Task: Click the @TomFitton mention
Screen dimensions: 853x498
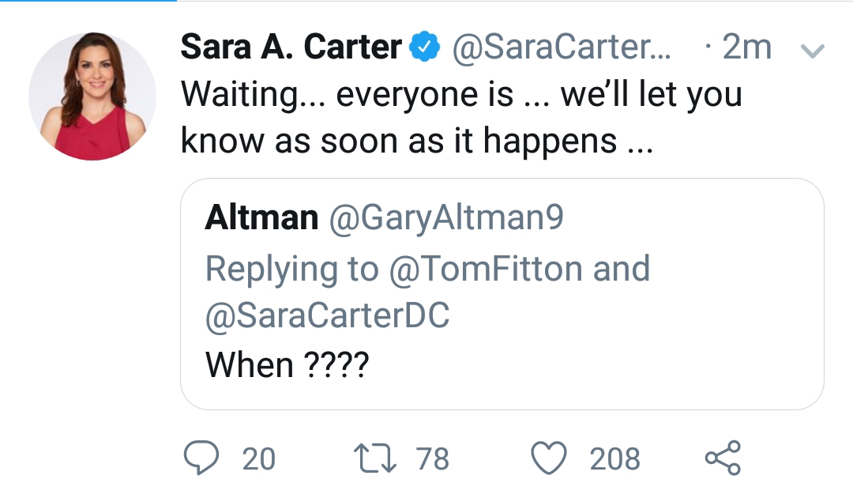Action: (485, 269)
